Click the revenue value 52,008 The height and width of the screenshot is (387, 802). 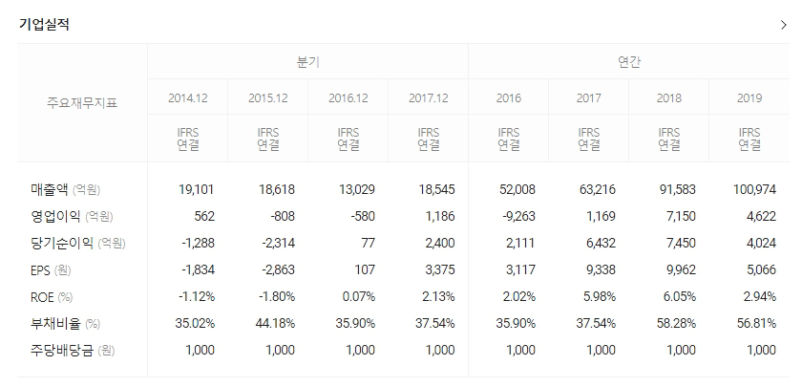(x=517, y=189)
